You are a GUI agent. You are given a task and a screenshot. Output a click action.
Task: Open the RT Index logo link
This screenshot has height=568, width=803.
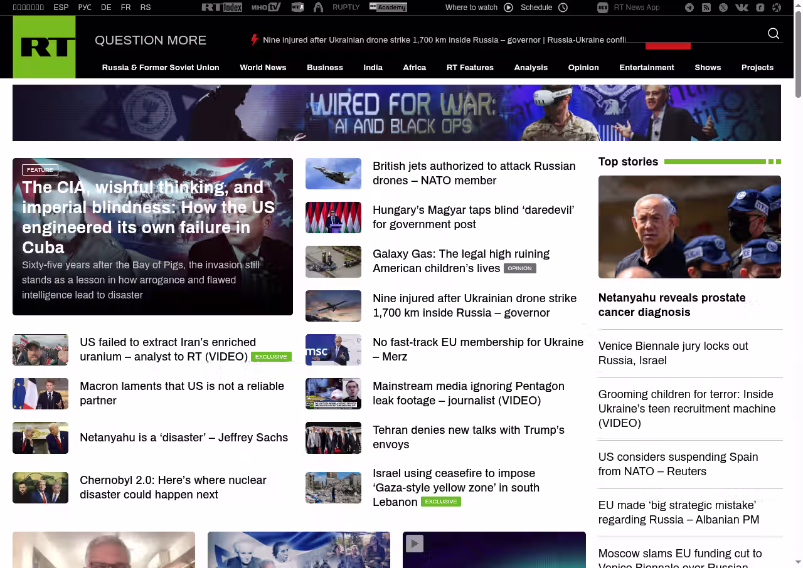221,8
